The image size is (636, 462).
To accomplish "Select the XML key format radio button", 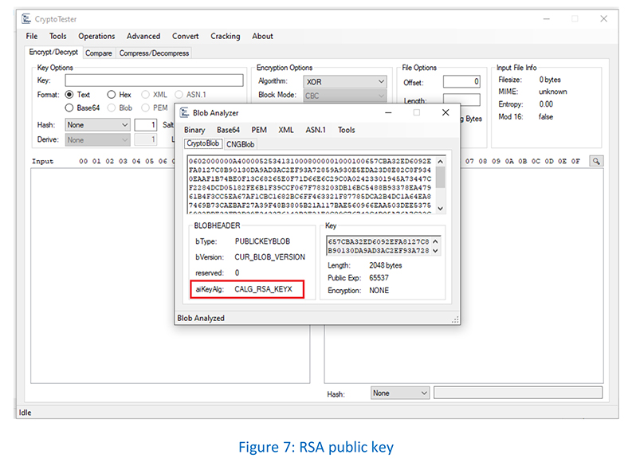I will coord(145,95).
